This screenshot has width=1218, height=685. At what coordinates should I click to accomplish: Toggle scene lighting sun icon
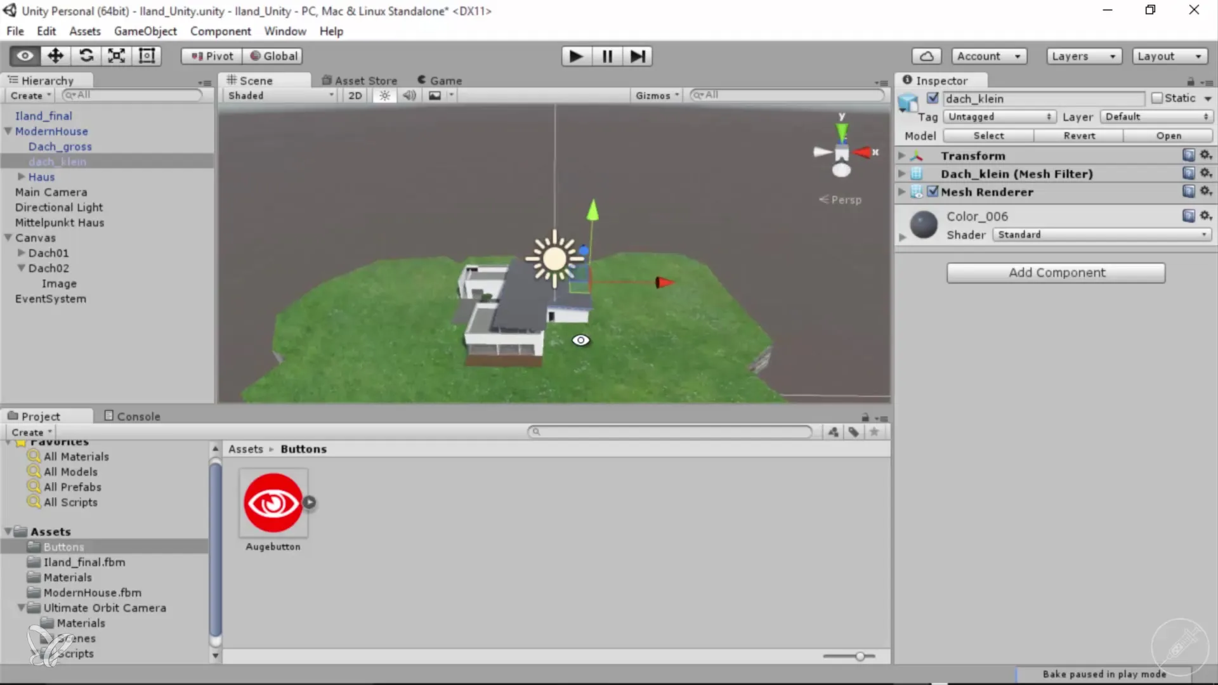coord(384,95)
